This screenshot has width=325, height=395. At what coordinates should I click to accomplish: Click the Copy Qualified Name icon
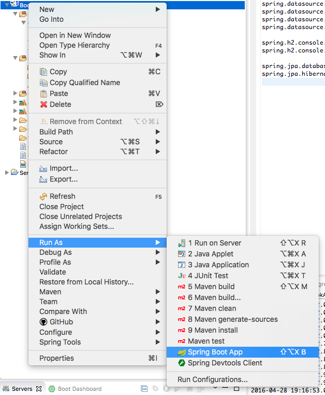point(43,83)
